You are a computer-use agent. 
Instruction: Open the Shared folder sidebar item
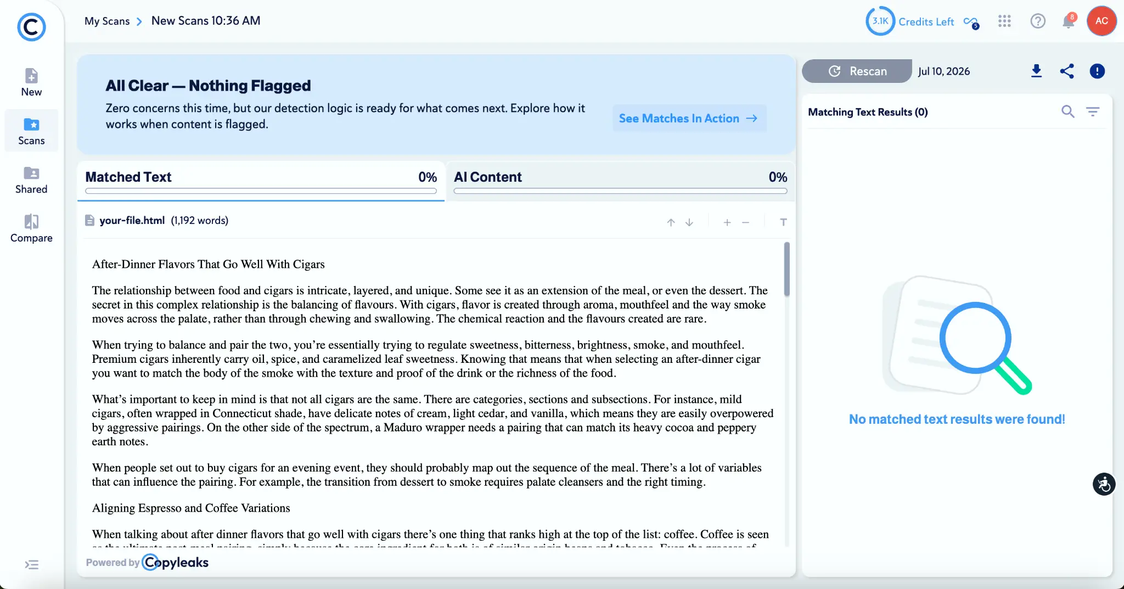31,180
